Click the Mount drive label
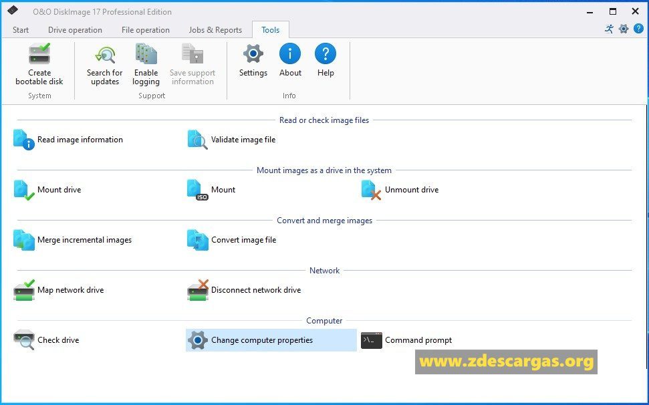The width and height of the screenshot is (649, 405). coord(59,190)
